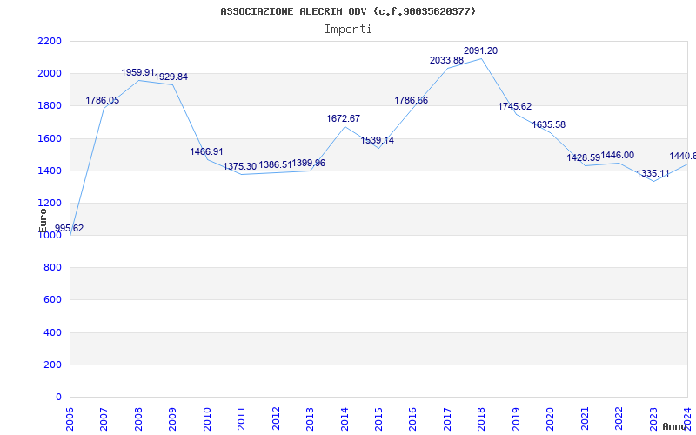The image size is (696, 435).
Task: Click the y-axis value 1600
Action: [x=50, y=138]
